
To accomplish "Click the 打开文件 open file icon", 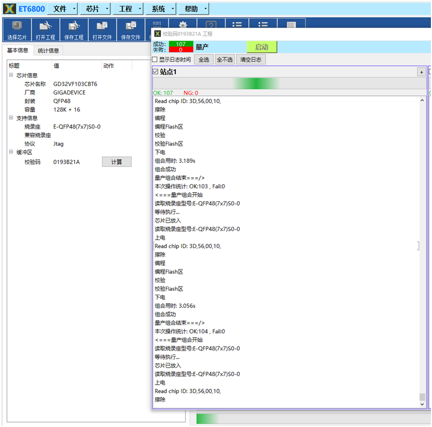I will pos(102,30).
